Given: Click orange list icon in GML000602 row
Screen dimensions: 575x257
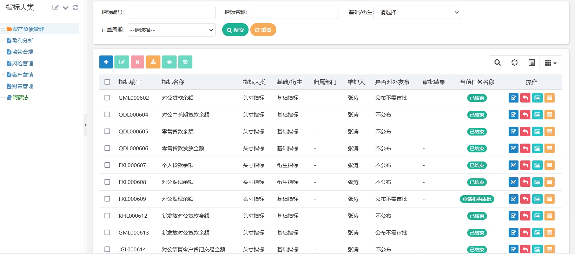Looking at the screenshot, I should pyautogui.click(x=549, y=98).
